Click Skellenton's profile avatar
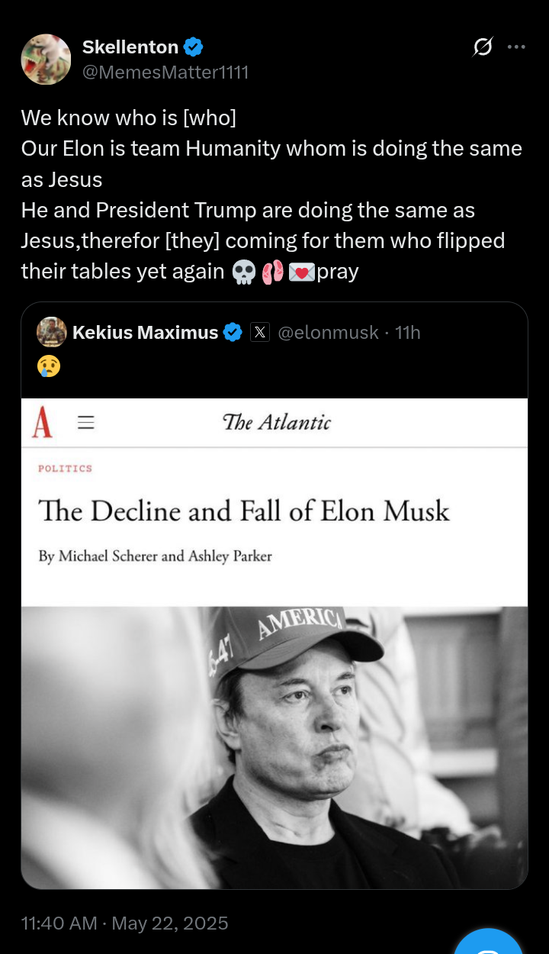The height and width of the screenshot is (954, 549). 46,60
